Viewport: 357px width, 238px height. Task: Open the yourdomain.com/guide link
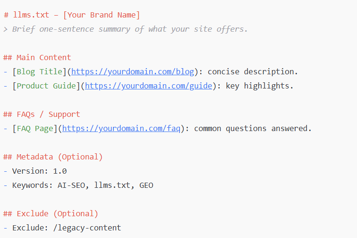pos(148,86)
